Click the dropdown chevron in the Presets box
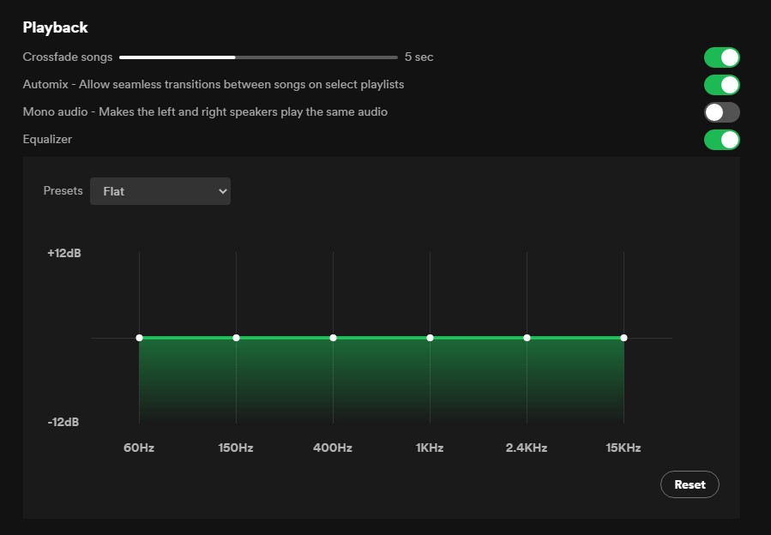Viewport: 771px width, 535px height. (x=222, y=191)
